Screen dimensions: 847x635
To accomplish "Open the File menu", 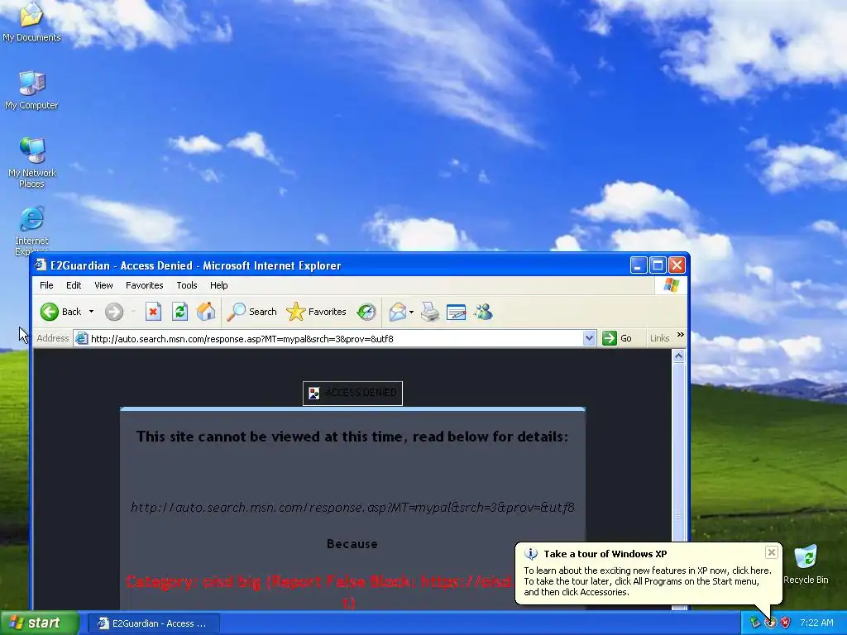I will click(46, 285).
